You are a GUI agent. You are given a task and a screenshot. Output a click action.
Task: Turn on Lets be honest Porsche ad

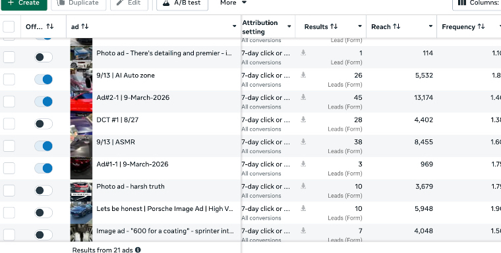(x=44, y=212)
